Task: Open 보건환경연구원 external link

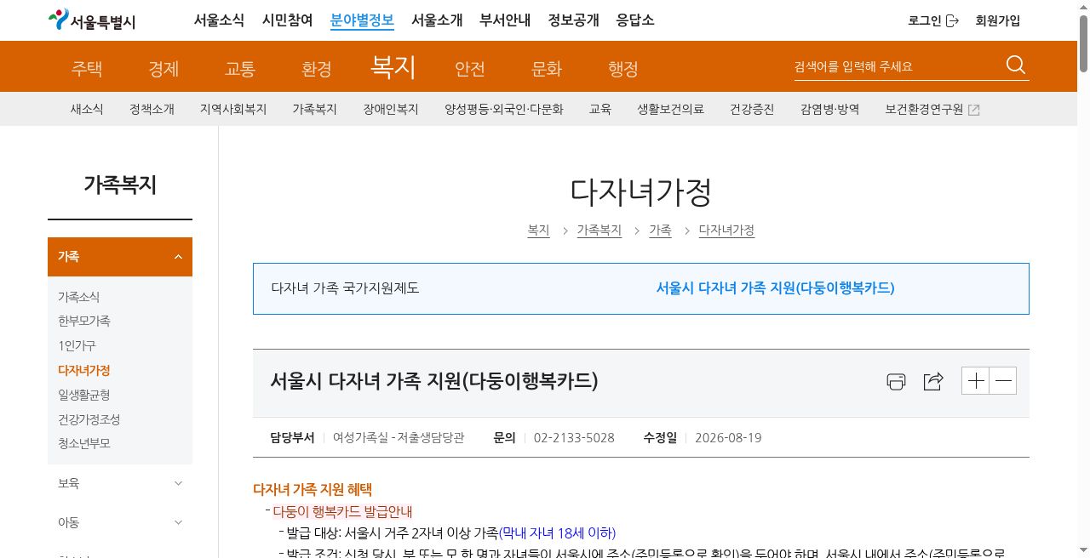Action: pos(932,109)
